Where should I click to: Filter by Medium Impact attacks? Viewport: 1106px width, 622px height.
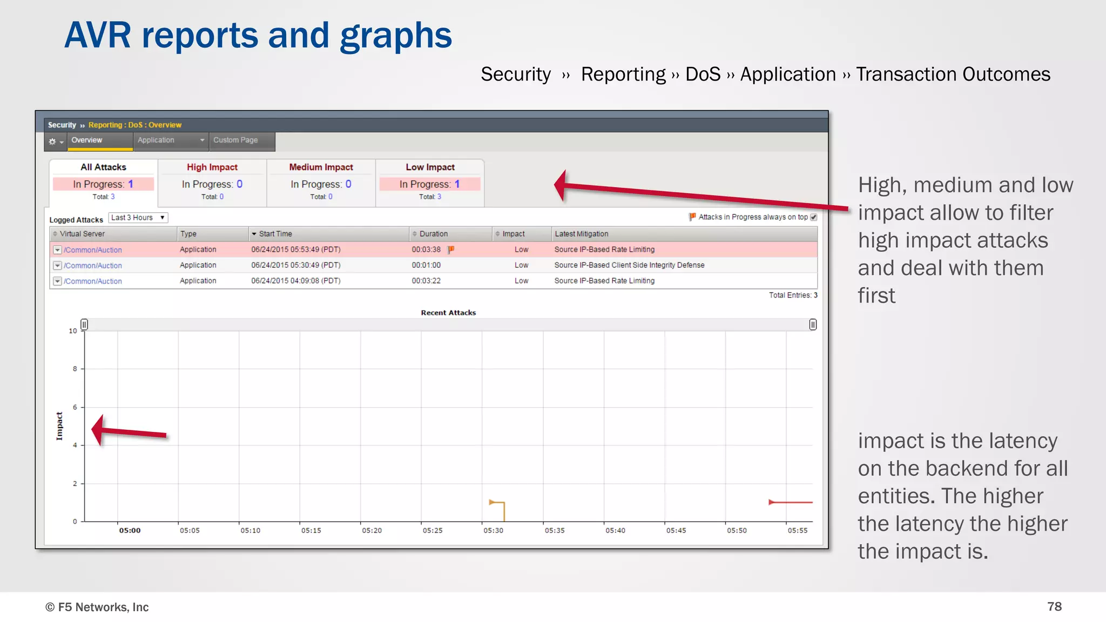321,183
